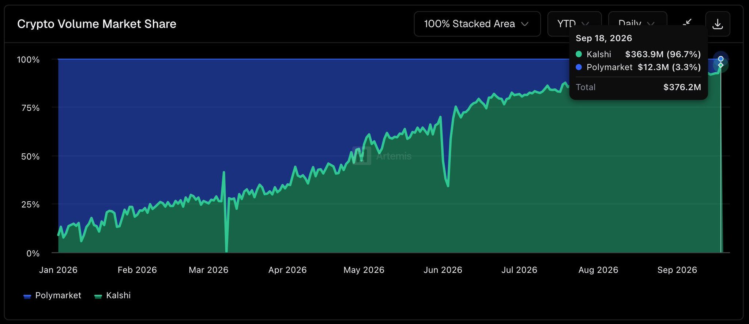This screenshot has height=324, width=749.
Task: Click the blue Polymarket dot in tooltip
Action: [579, 67]
